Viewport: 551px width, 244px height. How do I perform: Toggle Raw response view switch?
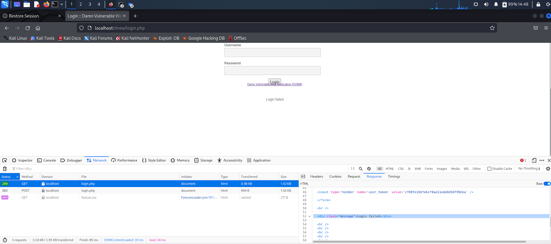pos(547,184)
